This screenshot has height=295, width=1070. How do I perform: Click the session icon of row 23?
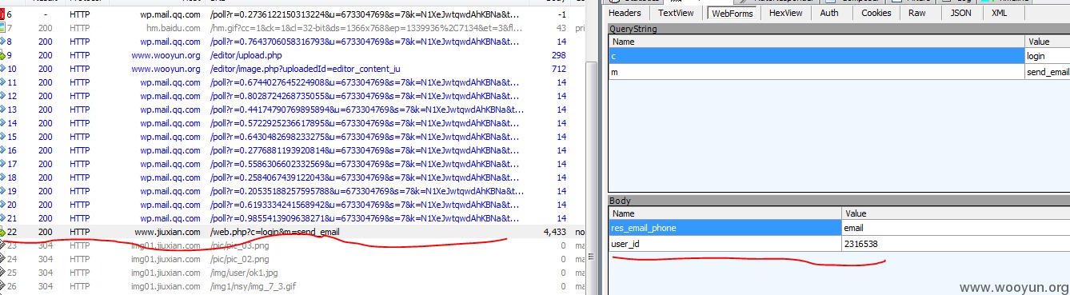pyautogui.click(x=3, y=245)
